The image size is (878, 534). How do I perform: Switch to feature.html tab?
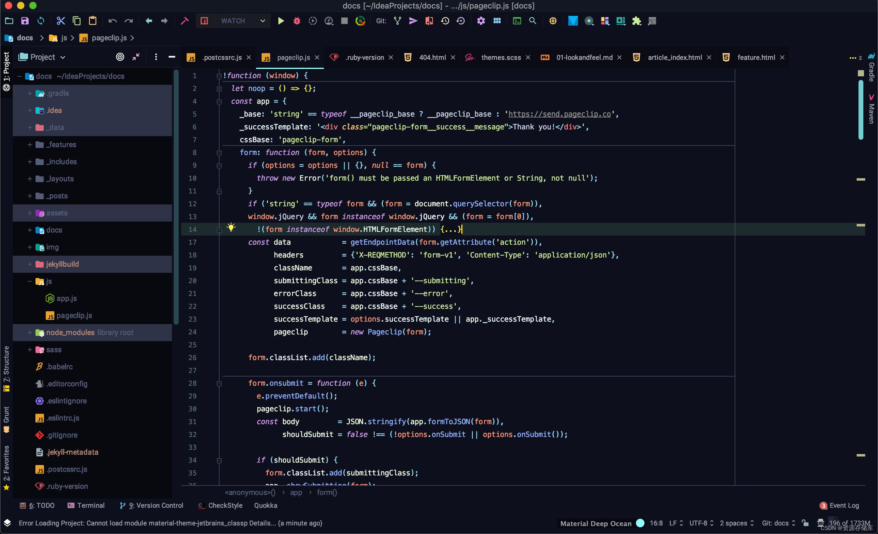coord(753,57)
